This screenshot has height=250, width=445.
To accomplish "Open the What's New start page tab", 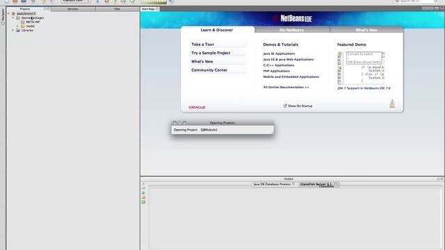I will tap(366, 30).
